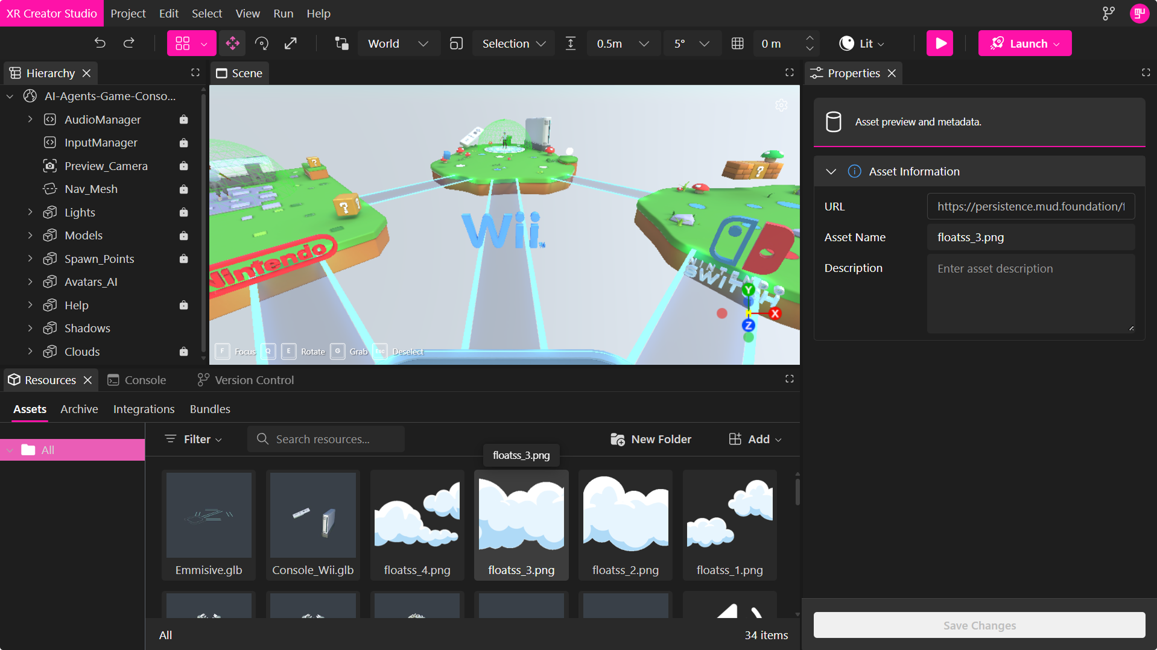Click the asset Description text area

pyautogui.click(x=1031, y=294)
